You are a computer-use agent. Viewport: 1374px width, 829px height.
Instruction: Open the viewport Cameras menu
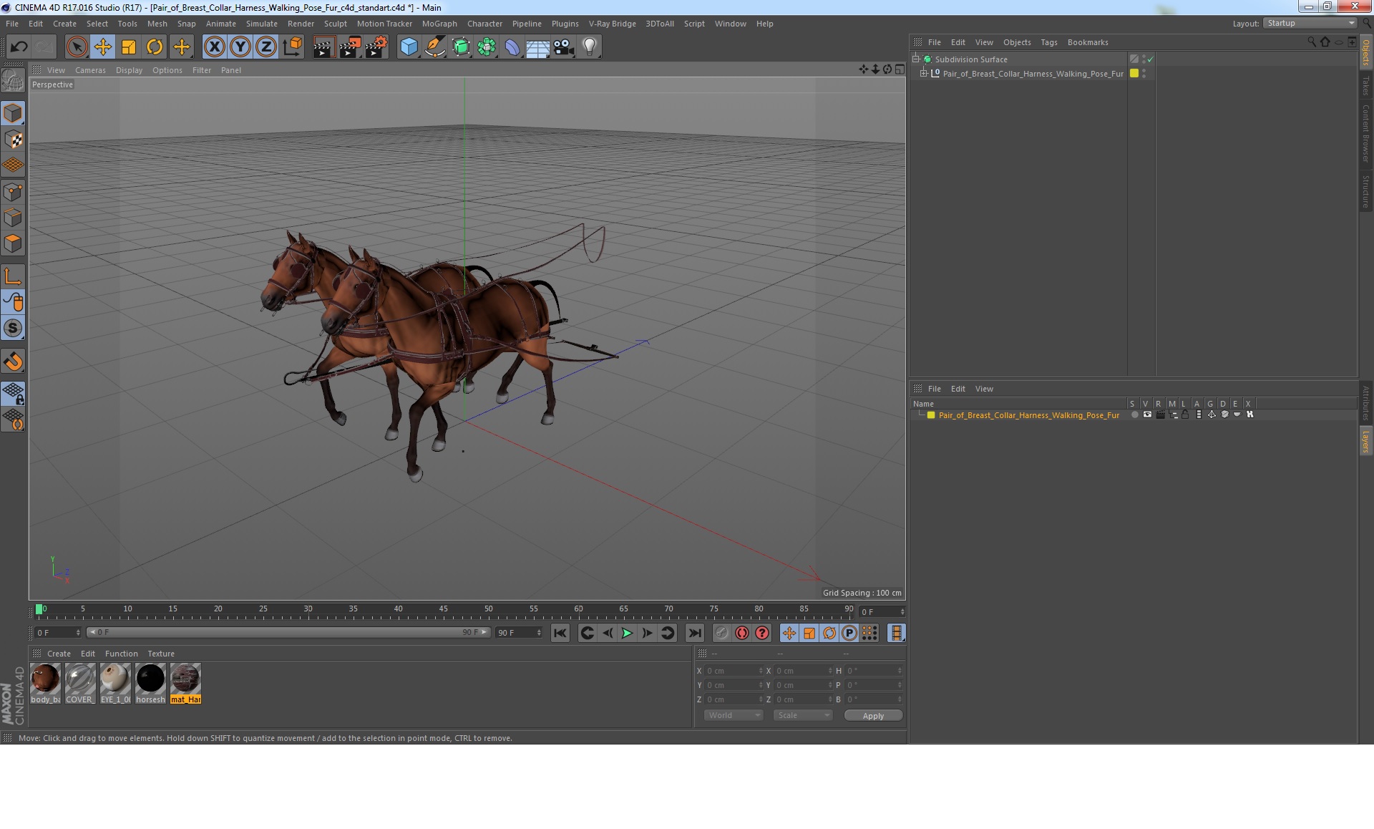[x=90, y=70]
